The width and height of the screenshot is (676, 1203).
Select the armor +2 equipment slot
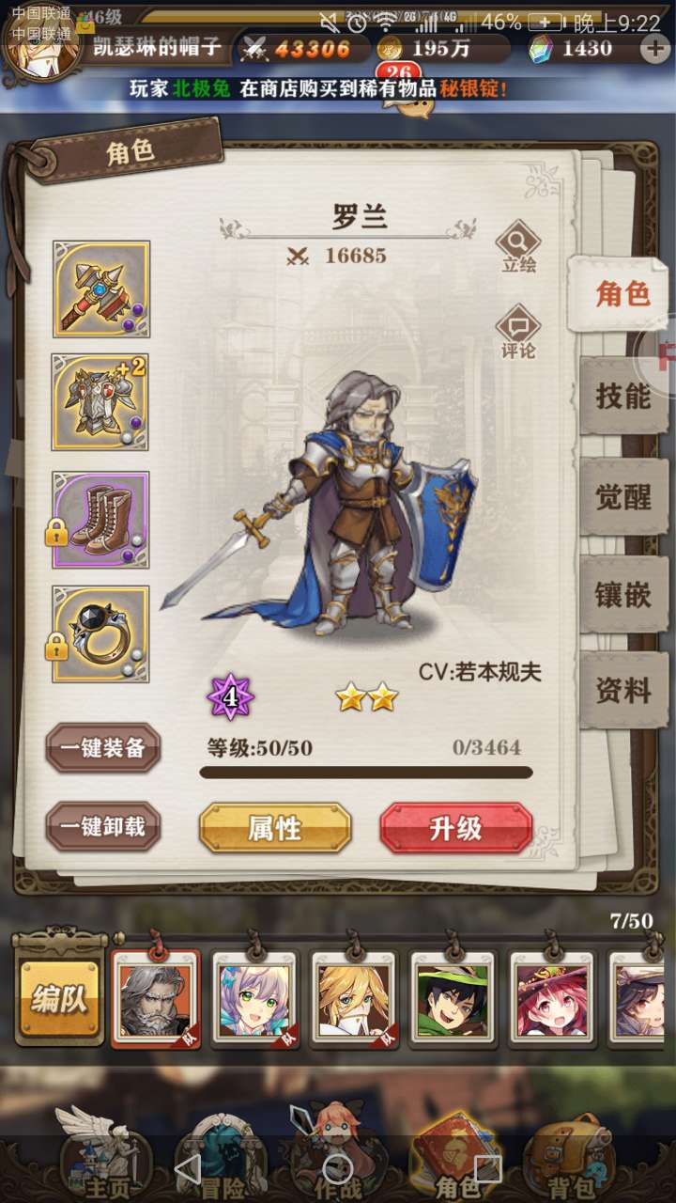101,402
